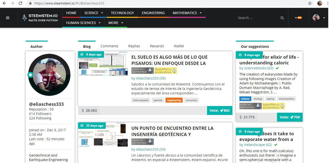Go to HOME in navigation bar

pyautogui.click(x=71, y=13)
